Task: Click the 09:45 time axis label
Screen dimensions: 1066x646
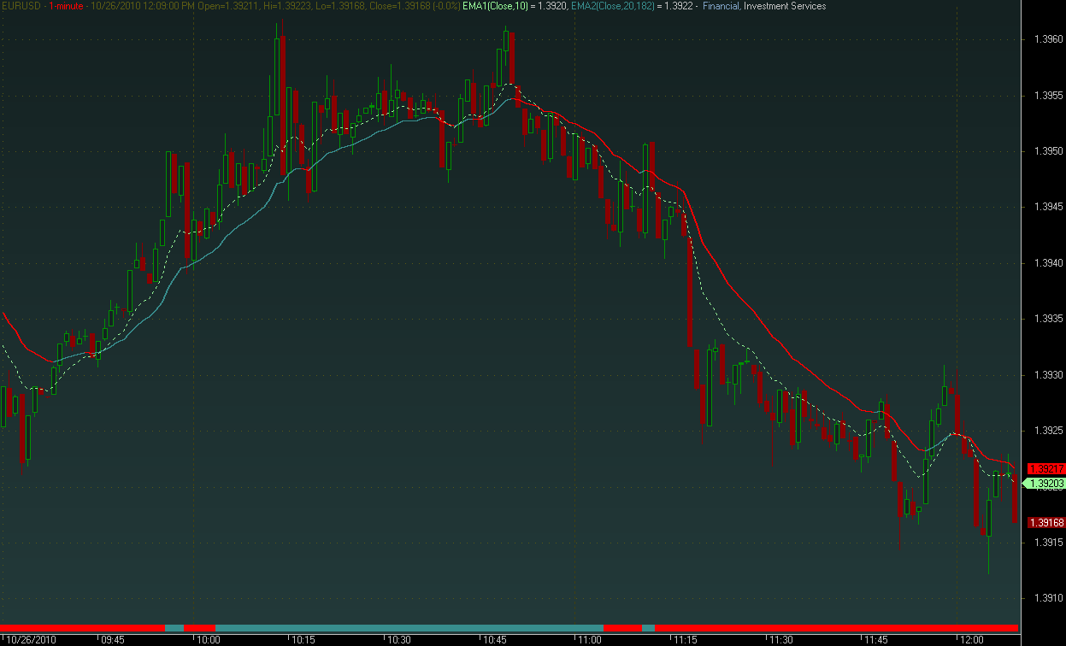Action: [x=113, y=639]
